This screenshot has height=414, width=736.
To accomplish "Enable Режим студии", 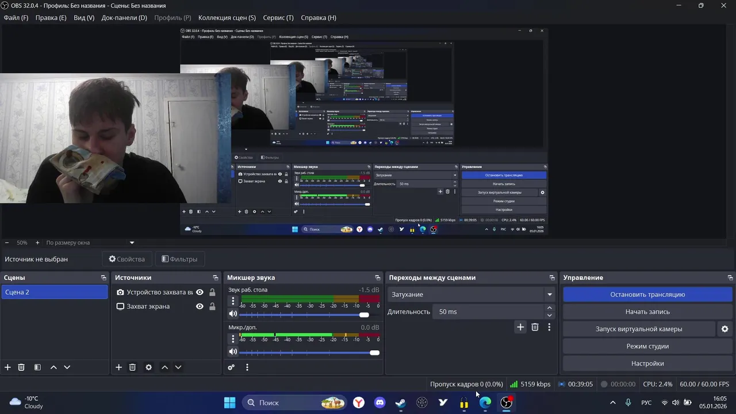I will pyautogui.click(x=647, y=346).
